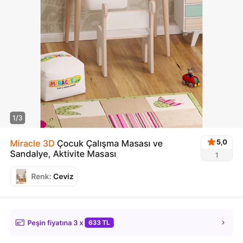Viewport: 243px width, 243px height.
Task: Click the orange star rating icon
Action: coord(211,142)
